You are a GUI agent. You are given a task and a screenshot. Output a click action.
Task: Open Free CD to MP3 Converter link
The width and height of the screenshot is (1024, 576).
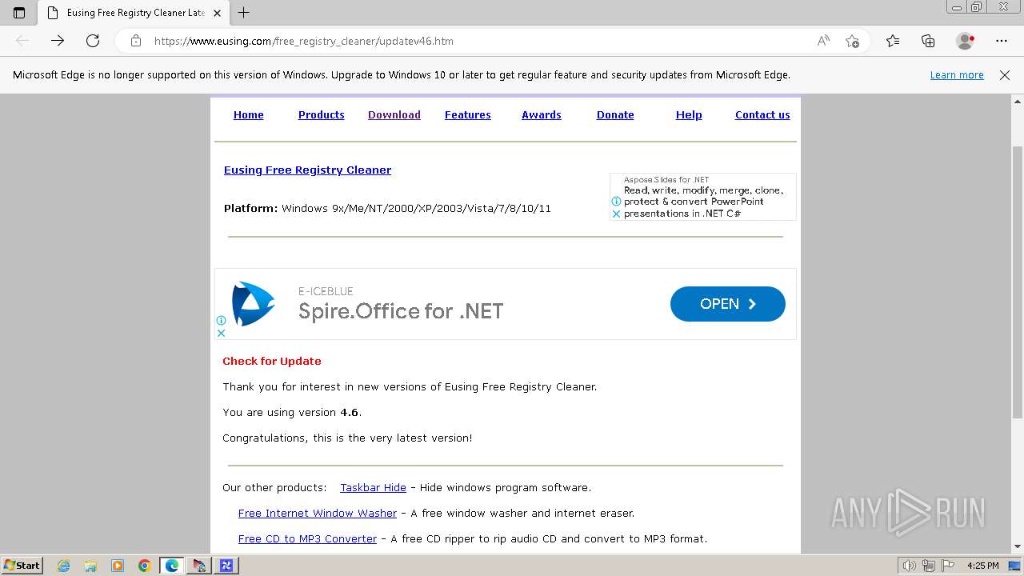(x=308, y=539)
